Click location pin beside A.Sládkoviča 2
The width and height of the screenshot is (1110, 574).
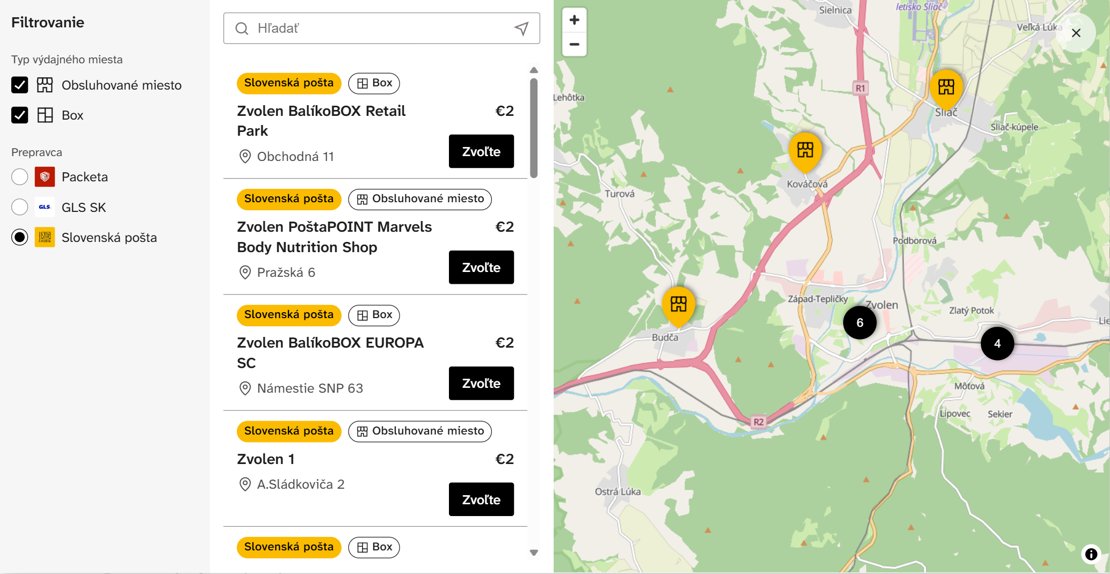245,484
